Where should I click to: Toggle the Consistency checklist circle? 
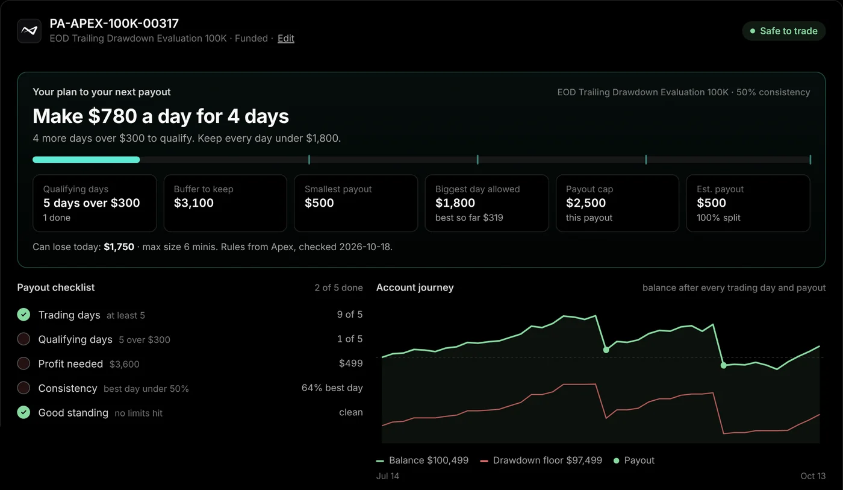(x=23, y=388)
